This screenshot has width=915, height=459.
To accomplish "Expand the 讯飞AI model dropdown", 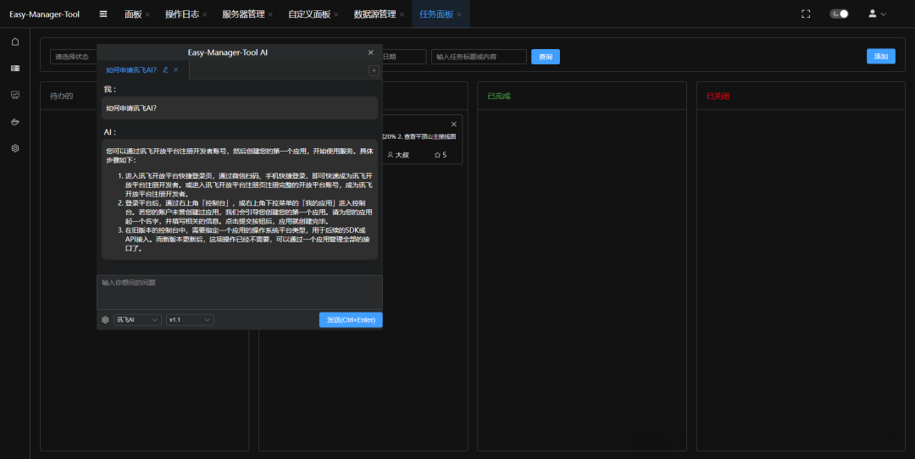I will tap(137, 320).
